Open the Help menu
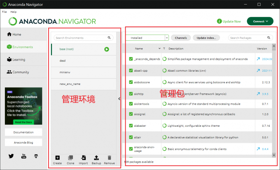The image size is (280, 170). pyautogui.click(x=14, y=12)
